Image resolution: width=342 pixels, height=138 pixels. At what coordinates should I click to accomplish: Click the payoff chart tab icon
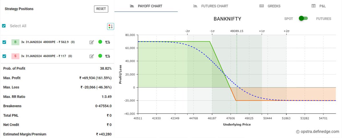pyautogui.click(x=132, y=6)
